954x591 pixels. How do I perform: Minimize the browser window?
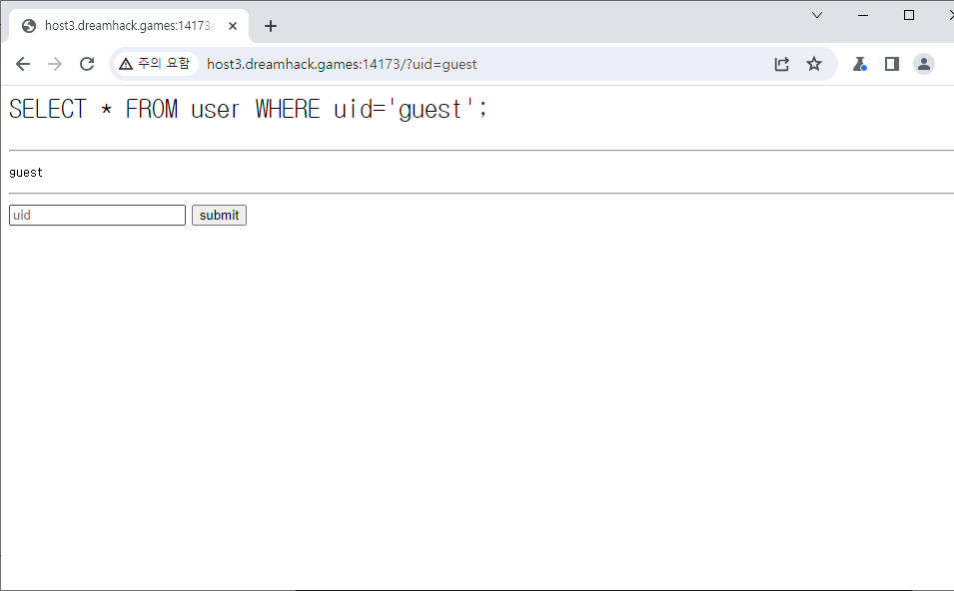point(863,15)
